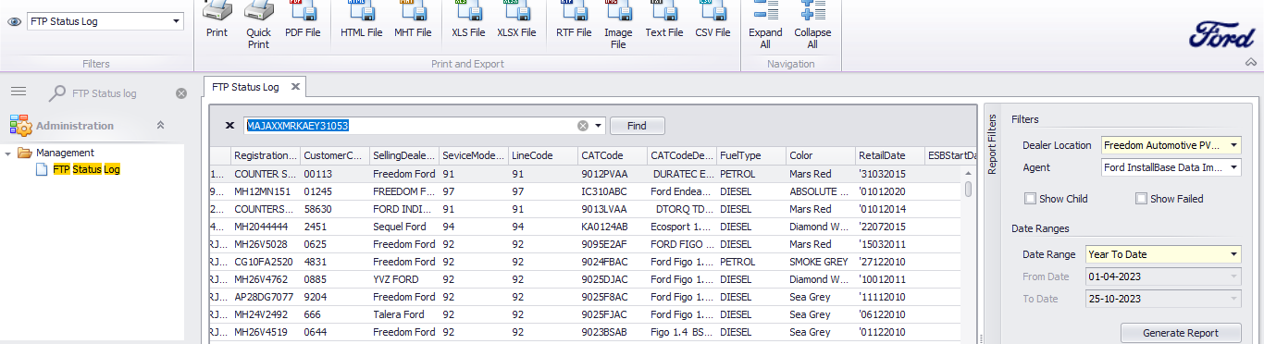Image resolution: width=1264 pixels, height=344 pixels.
Task: Click the grid vertical scrollbar
Action: point(969,254)
